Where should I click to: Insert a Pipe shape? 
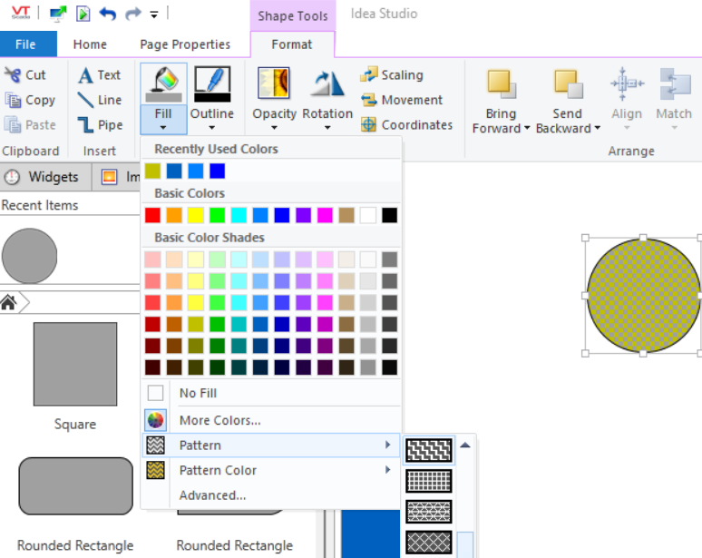tap(99, 125)
